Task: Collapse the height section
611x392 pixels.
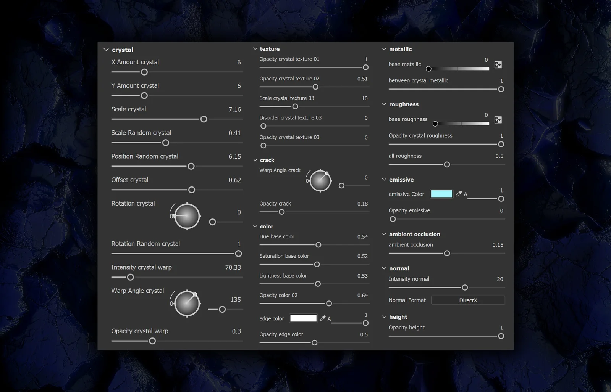Action: coord(384,316)
